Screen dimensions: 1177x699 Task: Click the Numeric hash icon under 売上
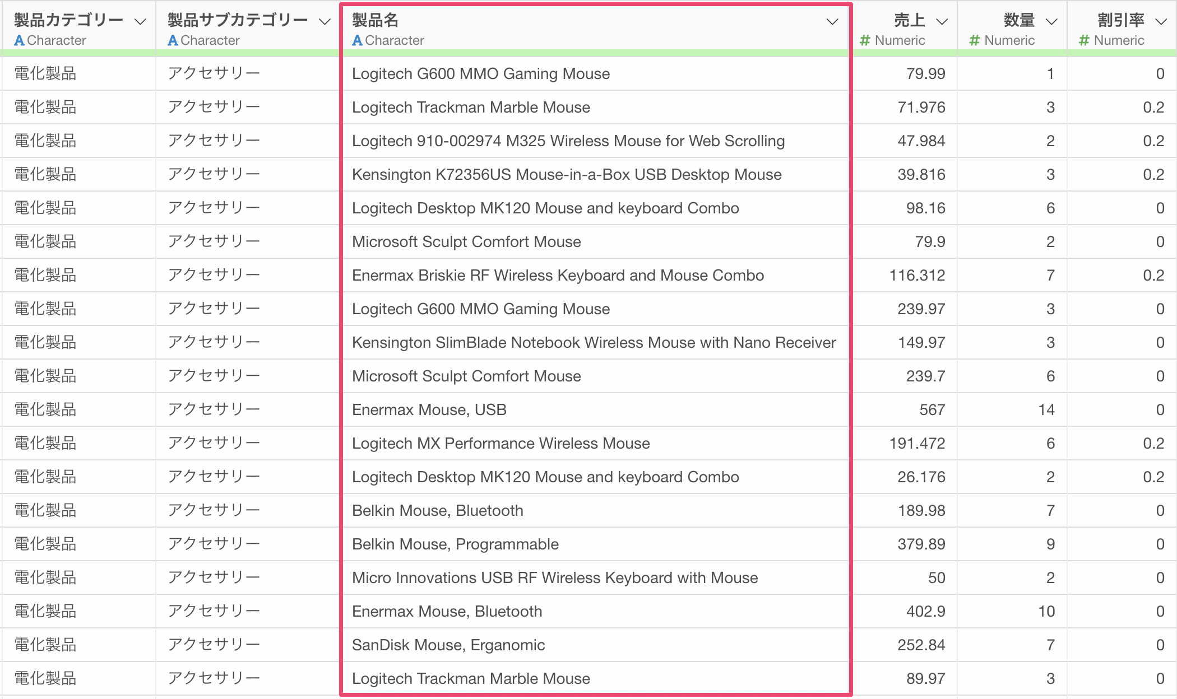[865, 40]
